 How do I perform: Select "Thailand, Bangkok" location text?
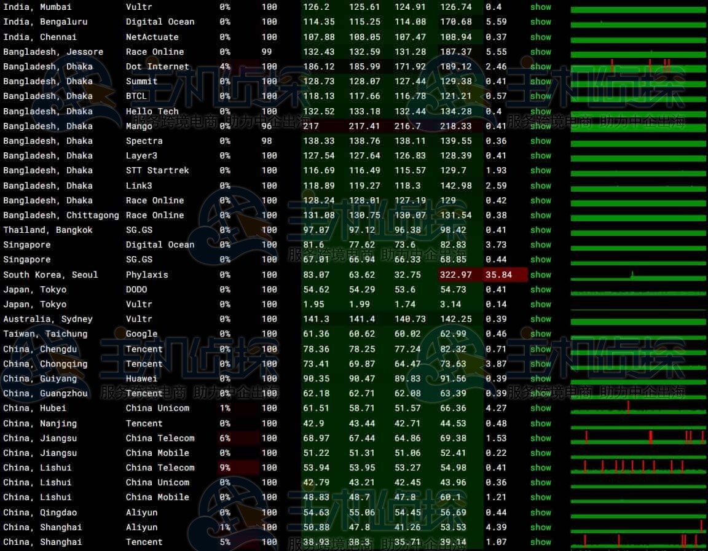click(48, 230)
